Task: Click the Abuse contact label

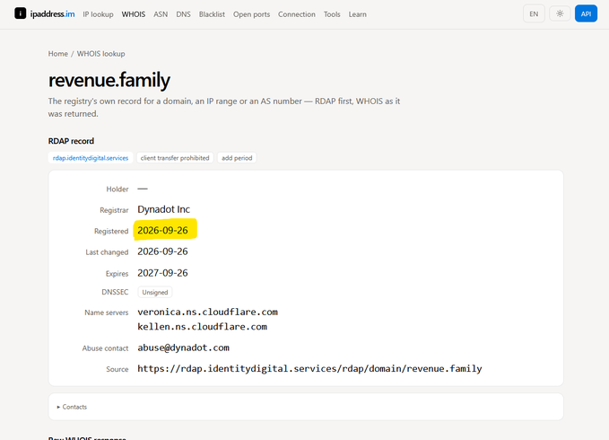Action: point(105,348)
